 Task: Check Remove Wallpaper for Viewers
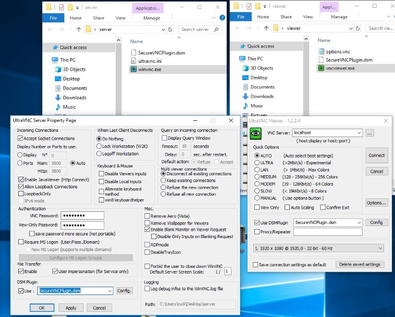[x=147, y=223]
